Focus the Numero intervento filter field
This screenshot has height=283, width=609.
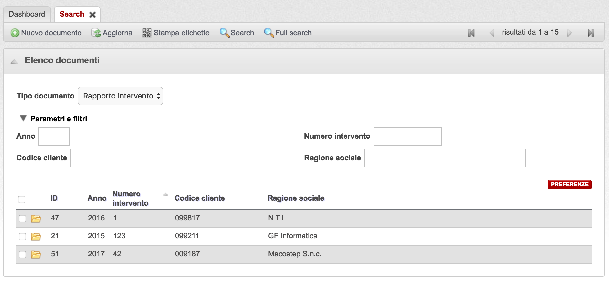tap(408, 136)
